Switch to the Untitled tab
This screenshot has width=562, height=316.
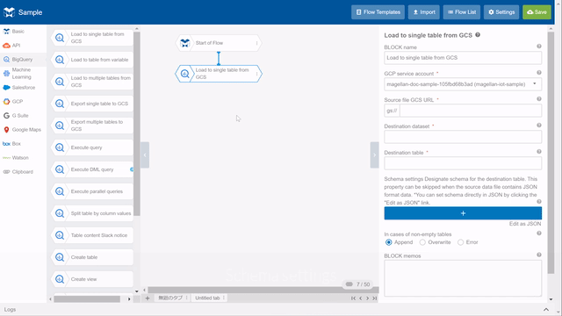207,298
